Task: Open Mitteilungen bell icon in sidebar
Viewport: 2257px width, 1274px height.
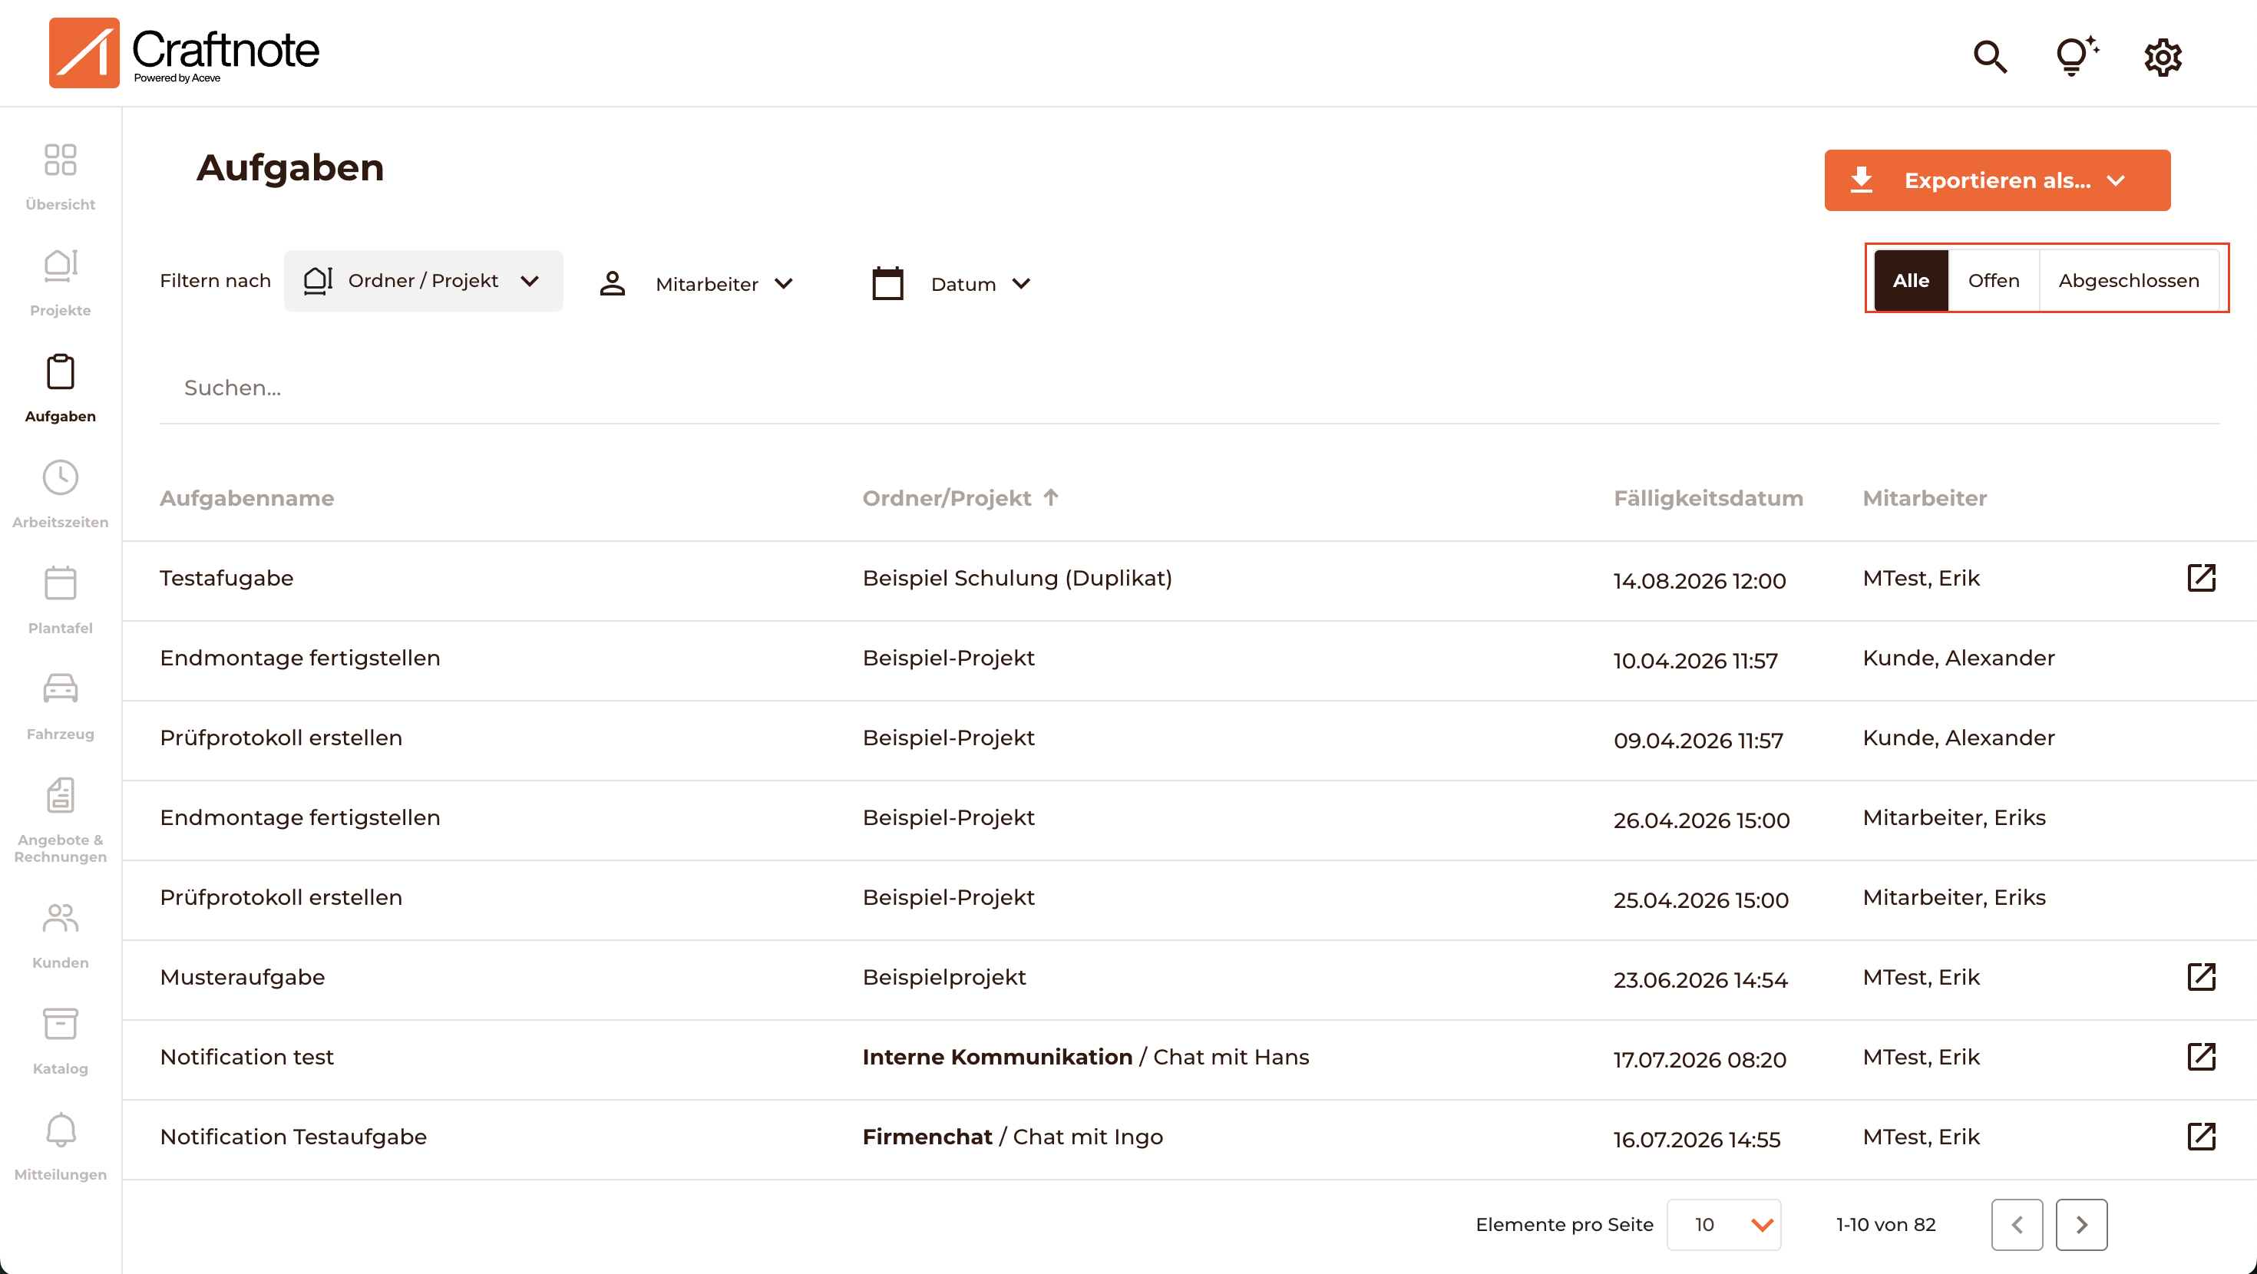Action: (x=61, y=1130)
